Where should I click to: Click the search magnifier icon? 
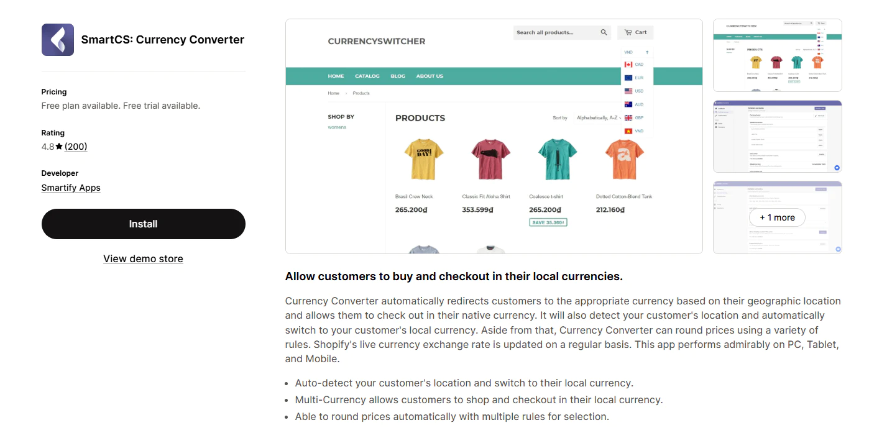pos(603,32)
